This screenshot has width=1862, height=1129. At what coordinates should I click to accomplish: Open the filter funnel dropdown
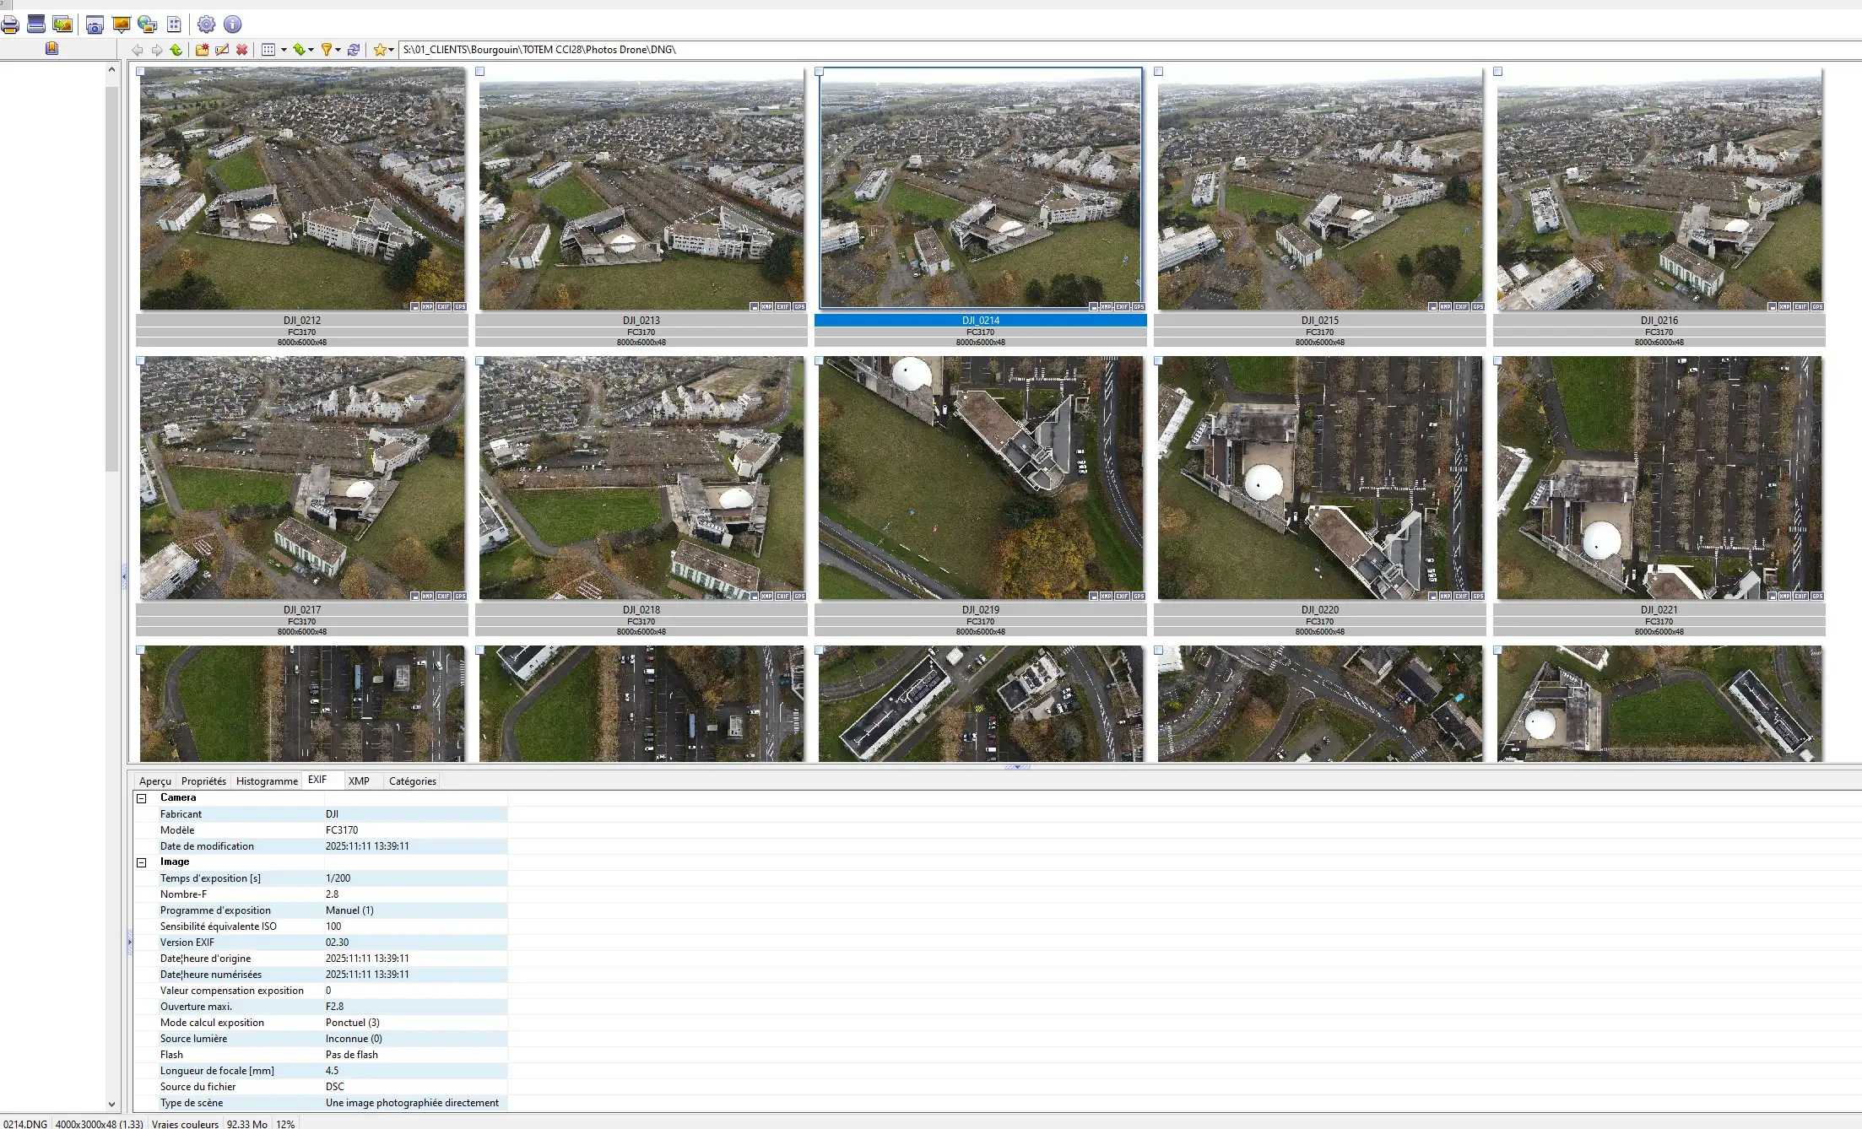pos(338,50)
